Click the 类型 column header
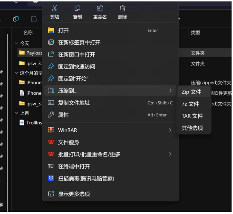 click(195, 32)
